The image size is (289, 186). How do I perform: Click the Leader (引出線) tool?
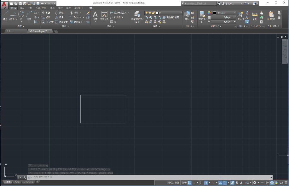115,17
